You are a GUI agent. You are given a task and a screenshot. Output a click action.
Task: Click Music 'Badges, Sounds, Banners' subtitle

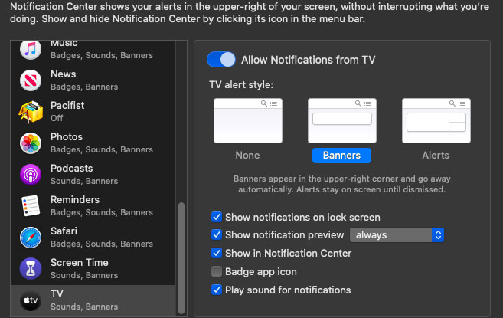[x=102, y=55]
